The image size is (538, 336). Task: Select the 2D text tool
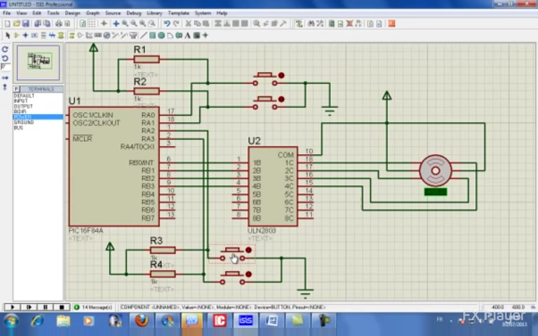tap(188, 35)
